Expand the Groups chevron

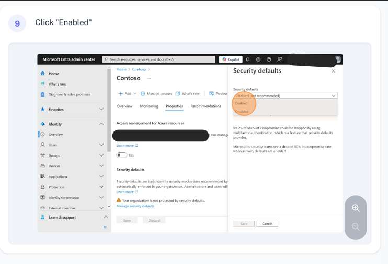click(x=101, y=155)
